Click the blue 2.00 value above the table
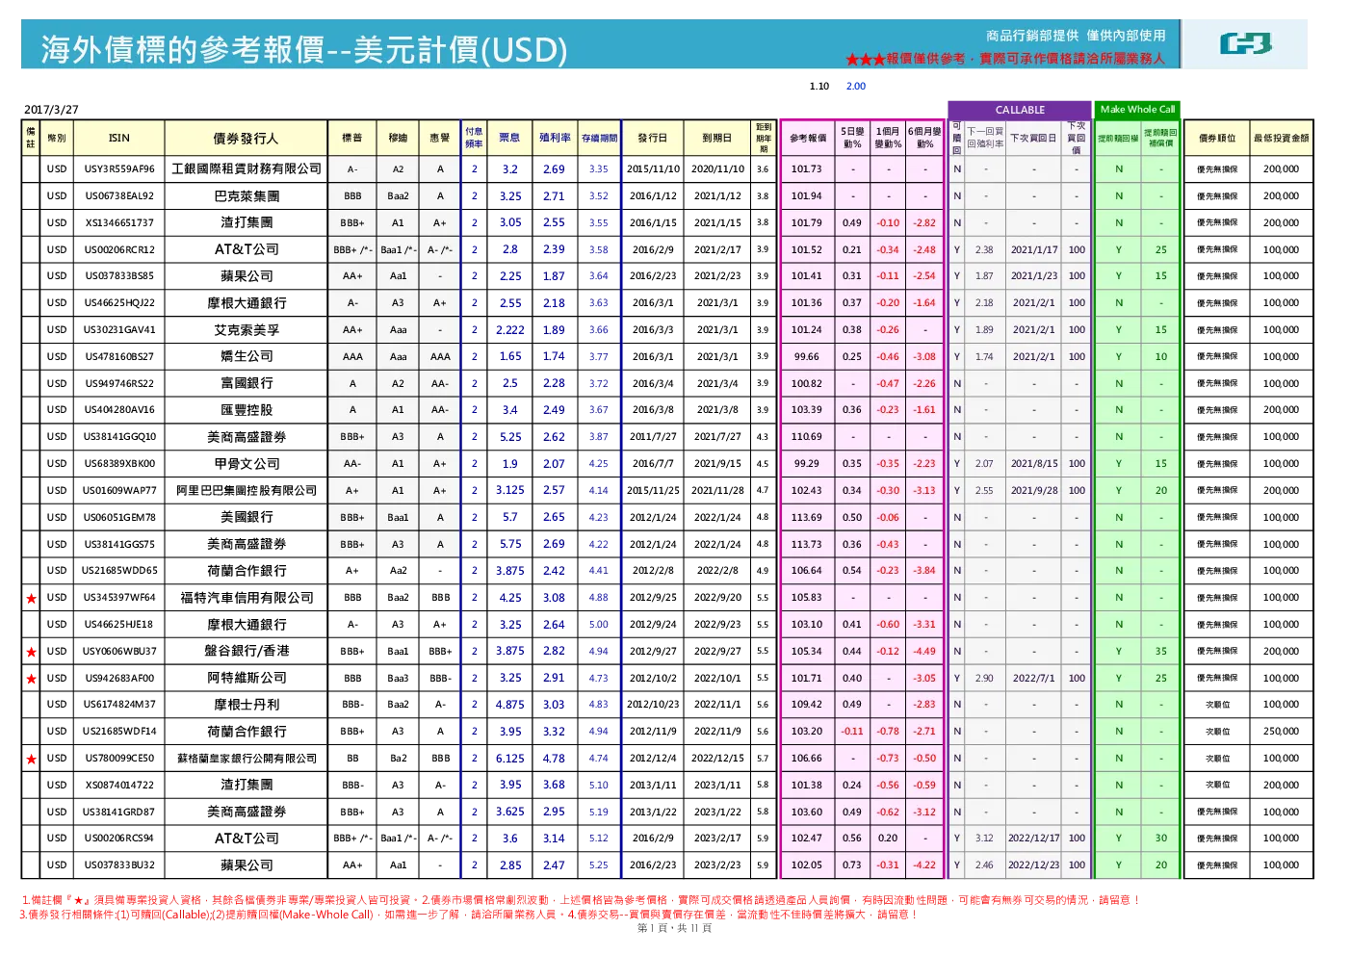 pyautogui.click(x=856, y=87)
